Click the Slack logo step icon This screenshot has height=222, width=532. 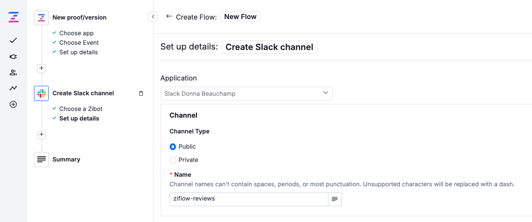pyautogui.click(x=42, y=93)
